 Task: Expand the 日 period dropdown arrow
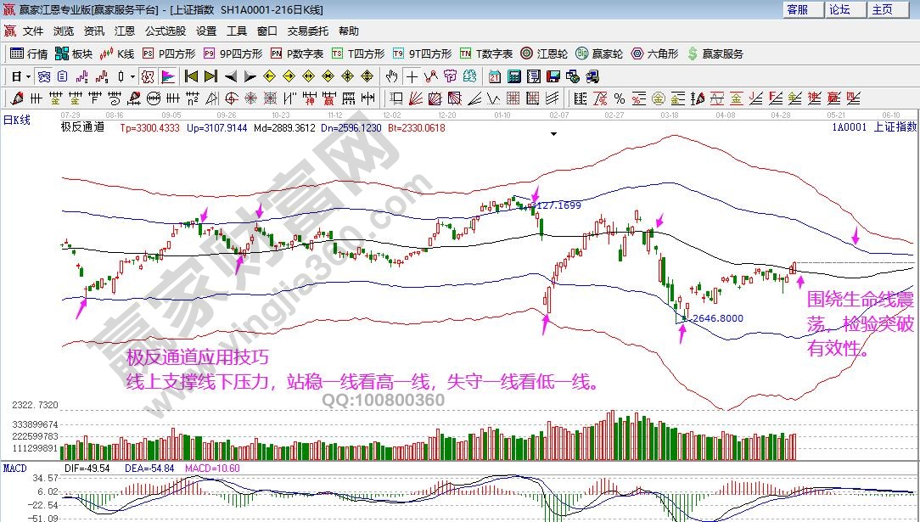(28, 76)
